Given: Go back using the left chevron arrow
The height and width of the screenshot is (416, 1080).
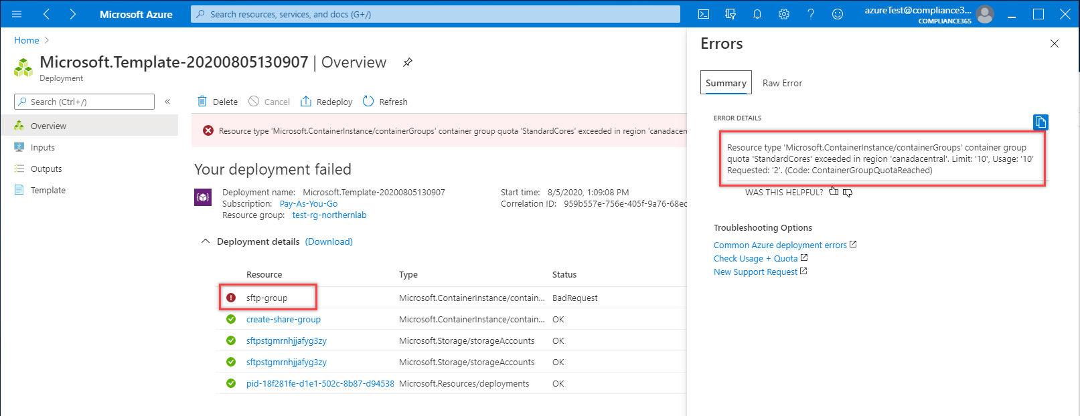Looking at the screenshot, I should (46, 14).
